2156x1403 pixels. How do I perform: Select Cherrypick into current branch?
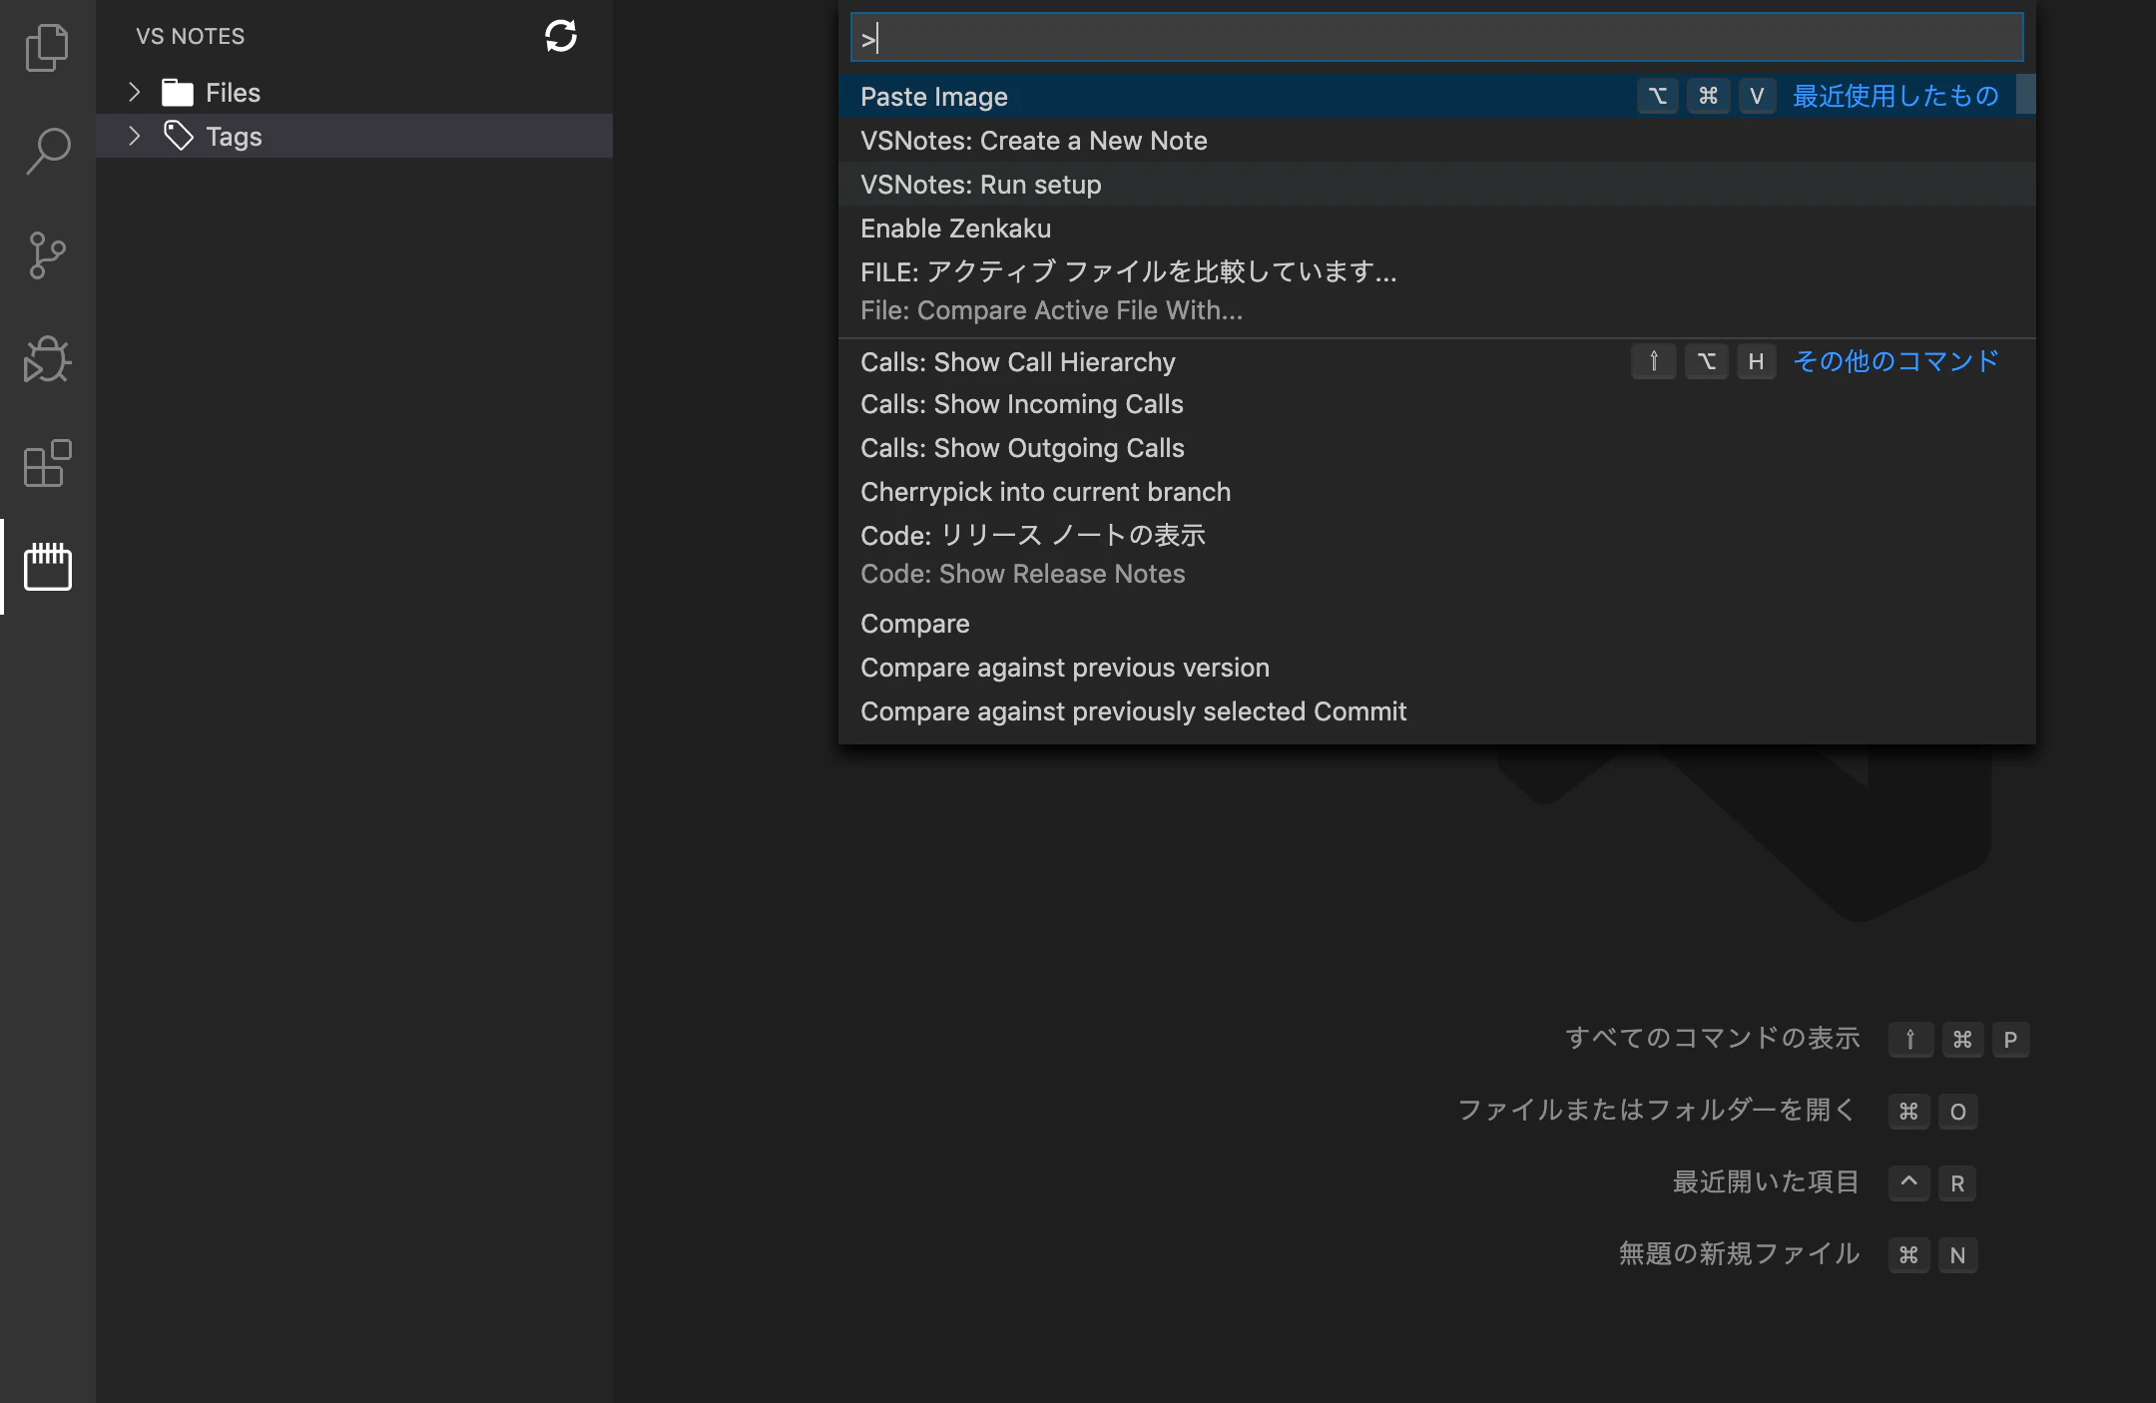point(1045,492)
